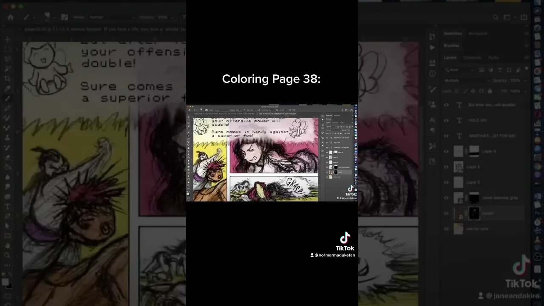The image size is (544, 306).
Task: Filter for pixel layers in the enlarged Layers panel
Action: point(482,70)
